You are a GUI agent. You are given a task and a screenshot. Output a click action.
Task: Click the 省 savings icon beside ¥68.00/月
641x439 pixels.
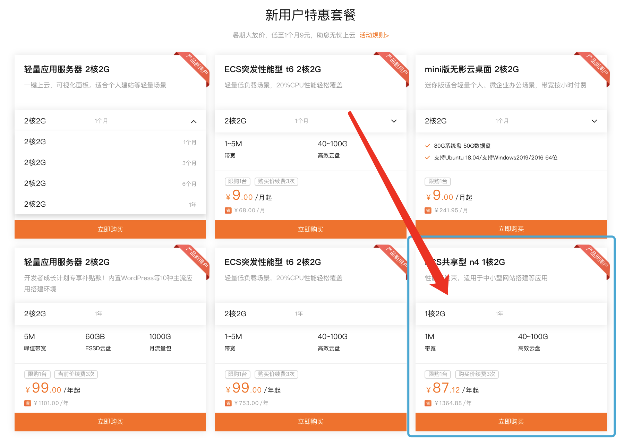tap(228, 210)
